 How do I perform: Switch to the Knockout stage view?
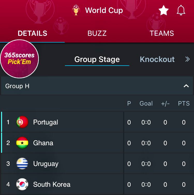coord(157,59)
